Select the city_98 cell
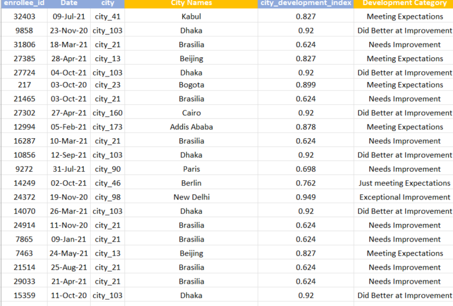Viewport: 453px width, 306px height. [108, 197]
